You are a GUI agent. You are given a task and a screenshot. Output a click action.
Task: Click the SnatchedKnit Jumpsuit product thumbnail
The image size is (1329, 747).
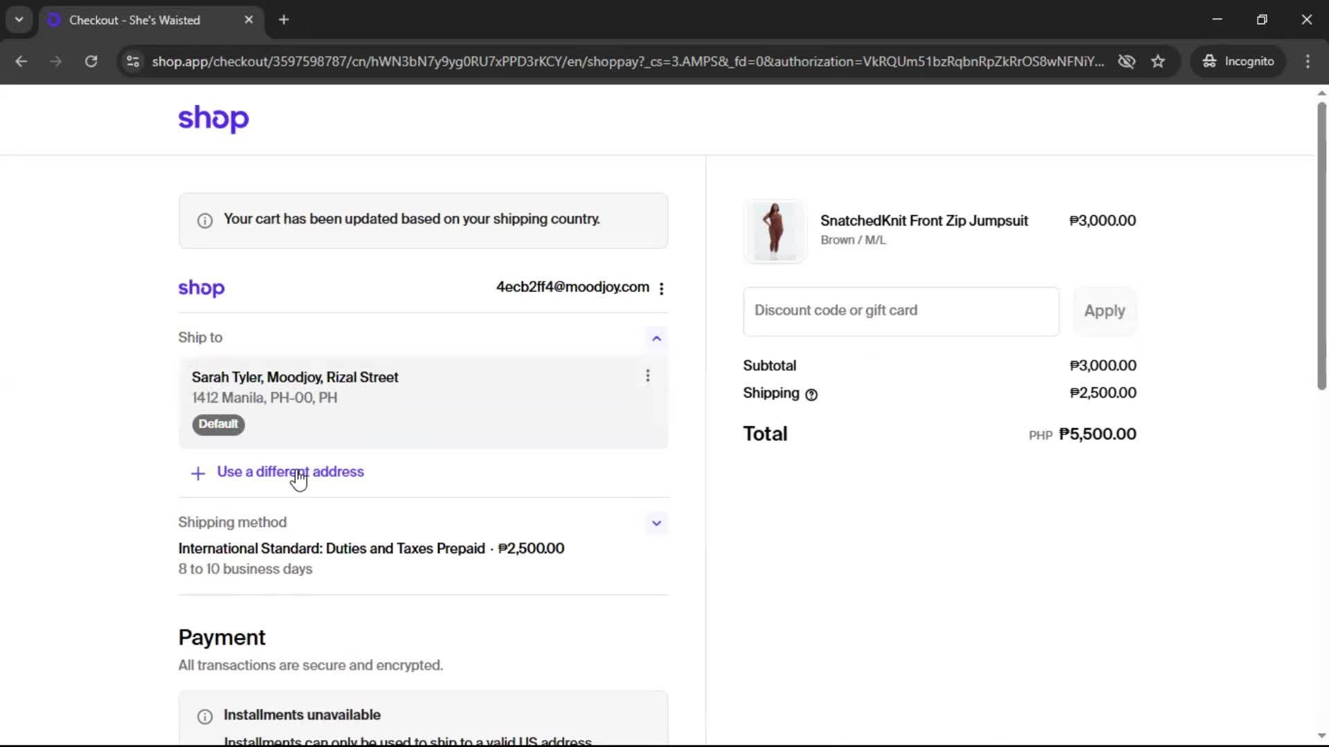(775, 231)
